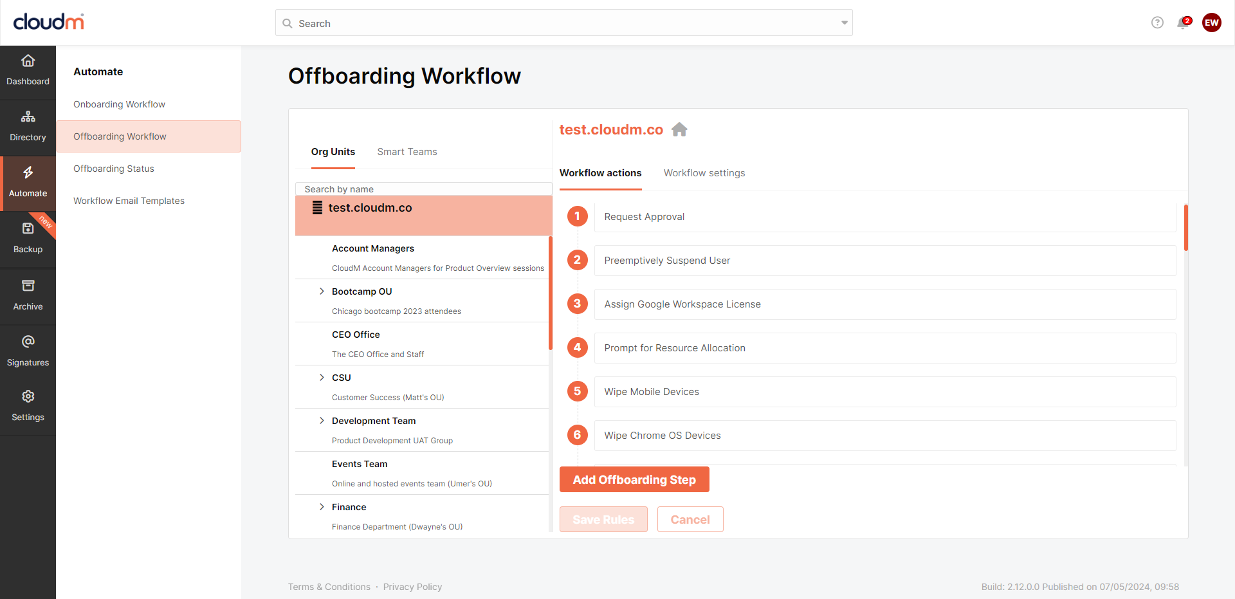1235x599 pixels.
Task: Expand the Finance org unit
Action: point(322,507)
